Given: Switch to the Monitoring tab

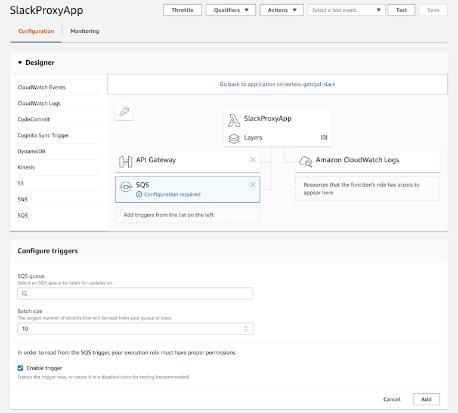Looking at the screenshot, I should [85, 31].
